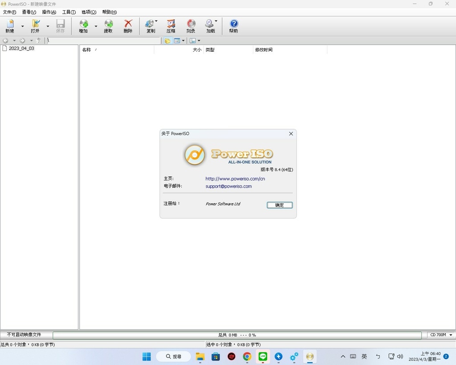Click the view mode grid icon
Viewport: 456px width, 365px height.
pos(177,41)
